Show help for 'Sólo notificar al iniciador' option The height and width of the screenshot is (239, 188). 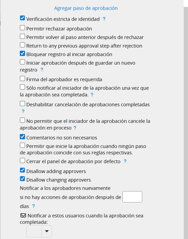tap(92, 95)
